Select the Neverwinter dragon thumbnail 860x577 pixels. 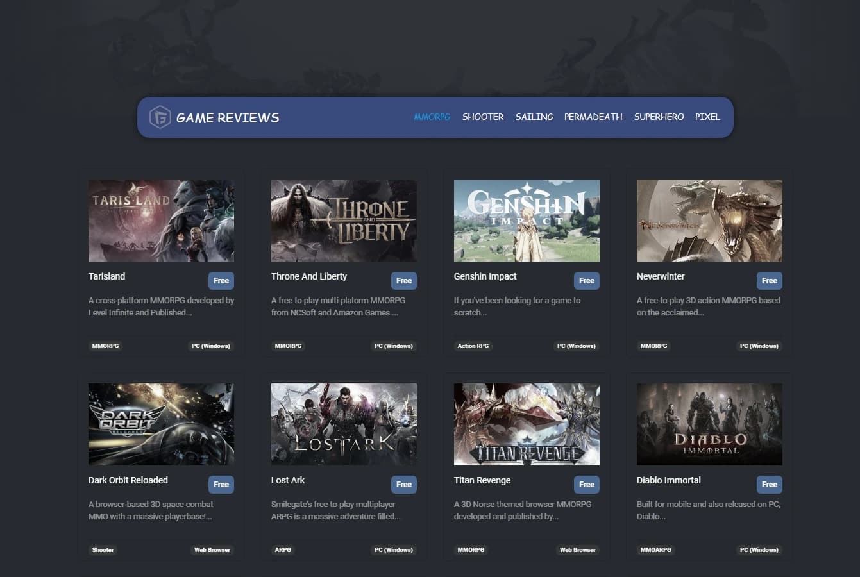[x=709, y=220]
